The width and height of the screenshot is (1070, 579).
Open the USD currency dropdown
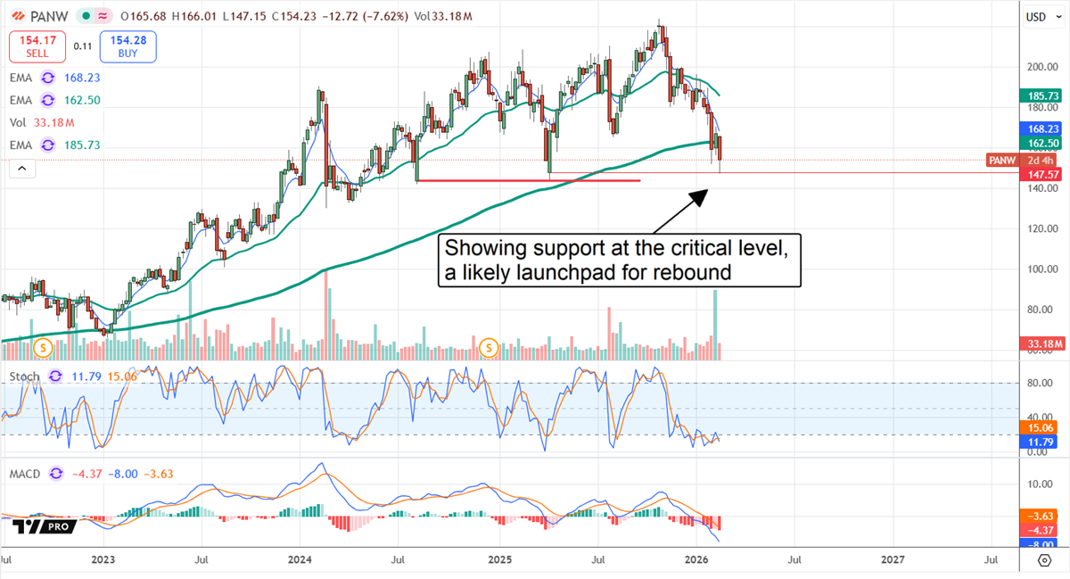[x=1041, y=15]
